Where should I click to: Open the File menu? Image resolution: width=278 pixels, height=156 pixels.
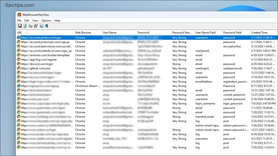click(x=19, y=21)
